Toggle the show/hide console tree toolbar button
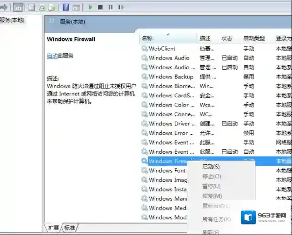The image size is (292, 235). pyautogui.click(x=18, y=7)
